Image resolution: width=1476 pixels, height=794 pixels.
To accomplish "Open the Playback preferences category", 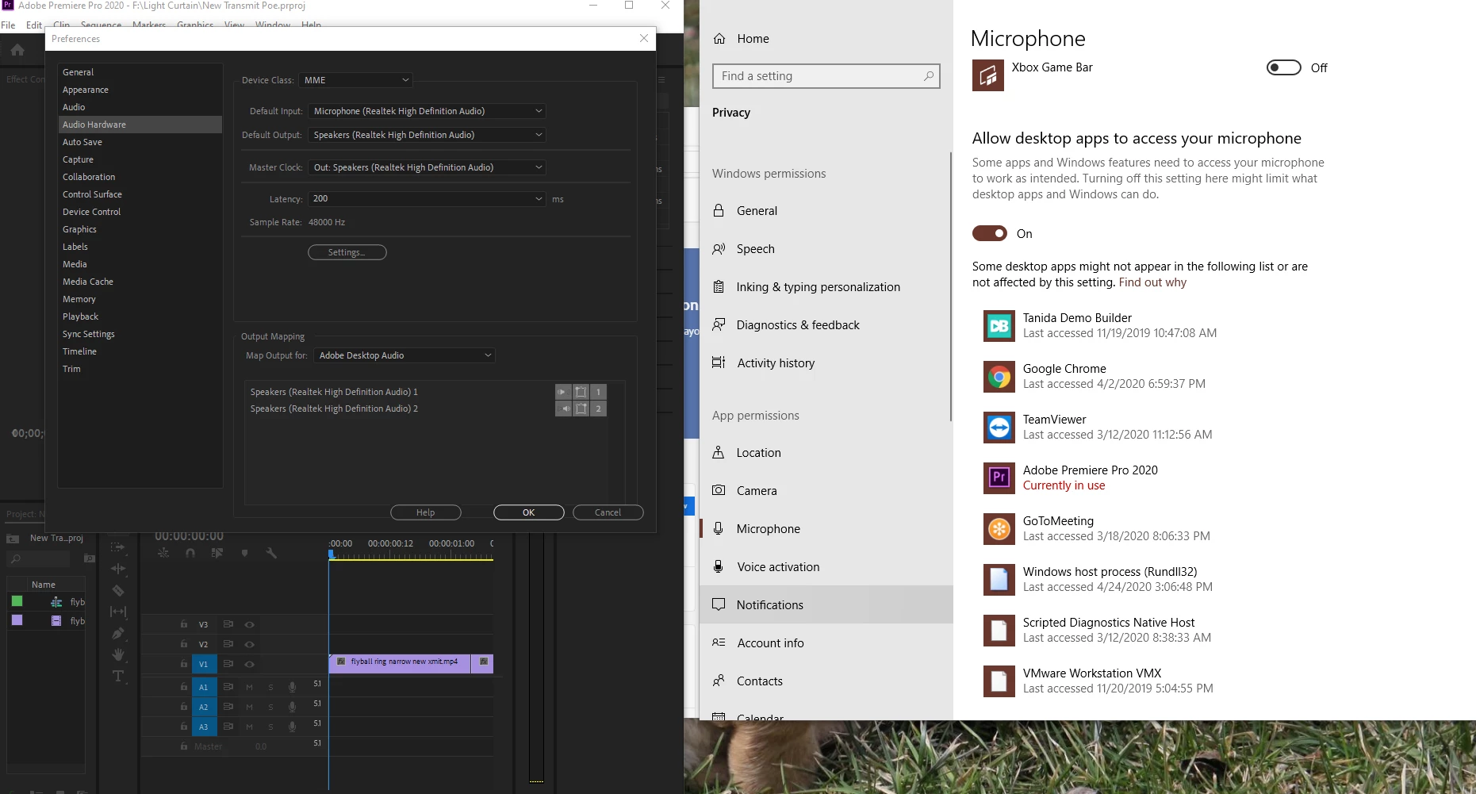I will [140, 316].
